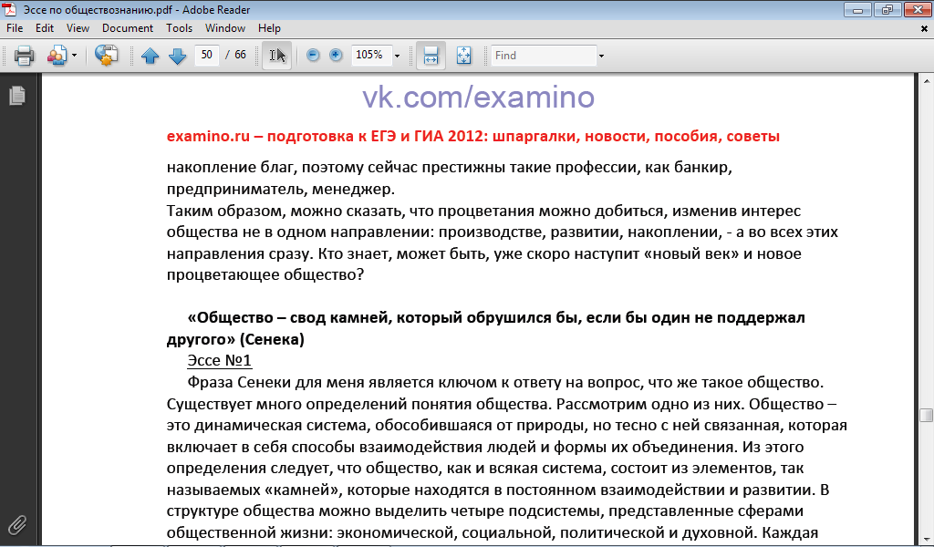Screen dimensions: 934x547
Task: Open the Pages panel in sidebar
Action: pyautogui.click(x=16, y=95)
